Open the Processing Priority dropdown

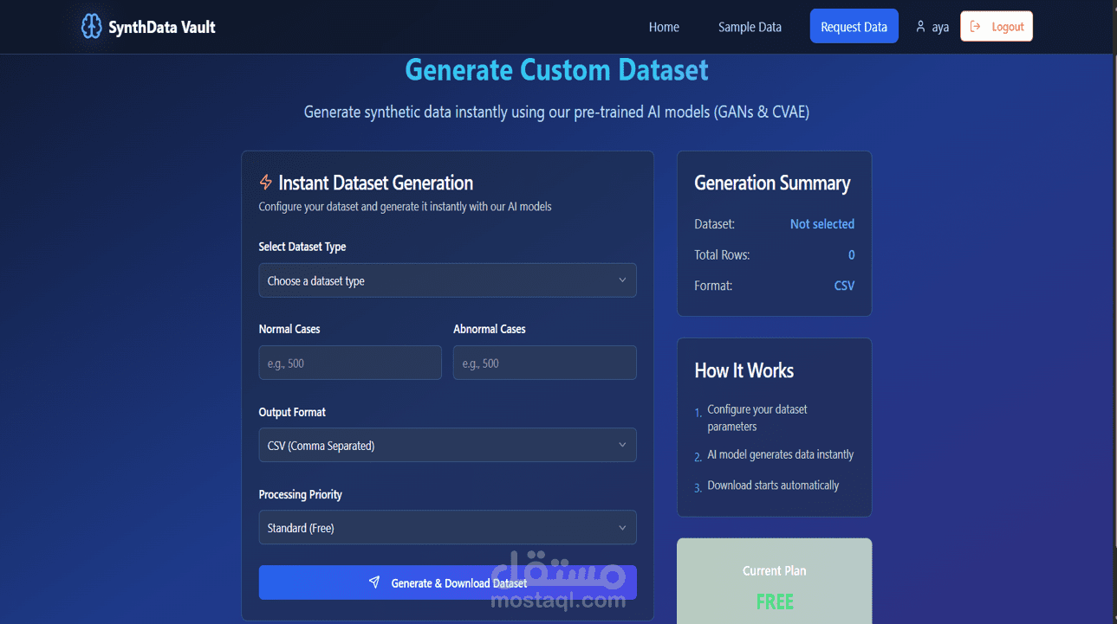tap(447, 528)
